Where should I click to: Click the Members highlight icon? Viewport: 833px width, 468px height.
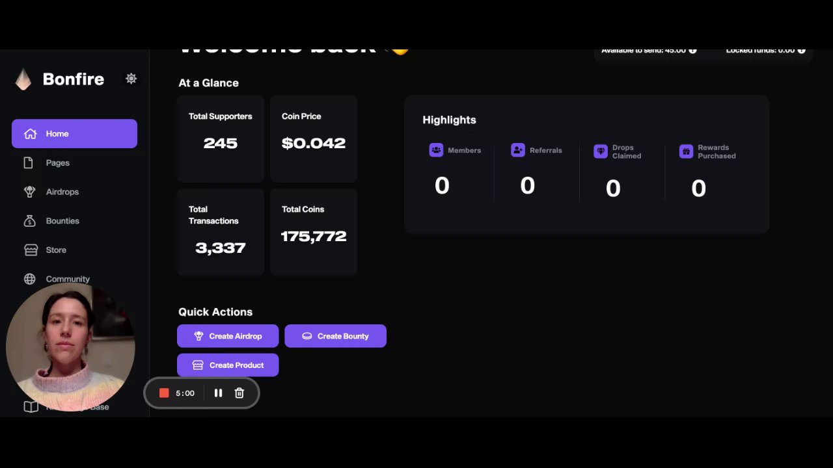(x=436, y=150)
